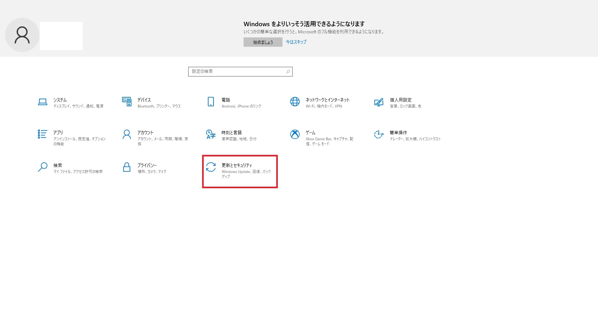Image resolution: width=598 pixels, height=335 pixels.
Task: Click the 場所、カメラ、マイク description
Action: click(x=152, y=172)
